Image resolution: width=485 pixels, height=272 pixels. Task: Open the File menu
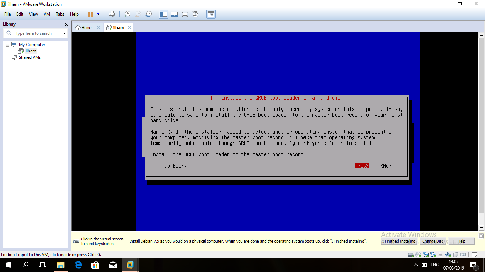(7, 14)
